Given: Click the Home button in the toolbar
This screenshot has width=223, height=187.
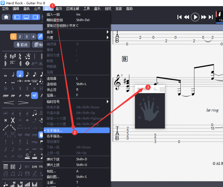Looking at the screenshot, I should 6,17.
